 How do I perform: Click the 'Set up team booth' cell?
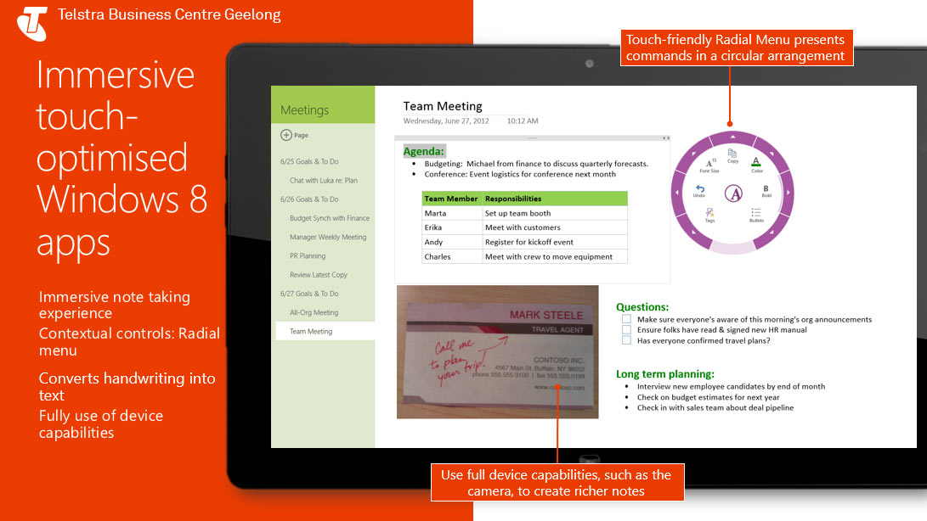click(555, 213)
